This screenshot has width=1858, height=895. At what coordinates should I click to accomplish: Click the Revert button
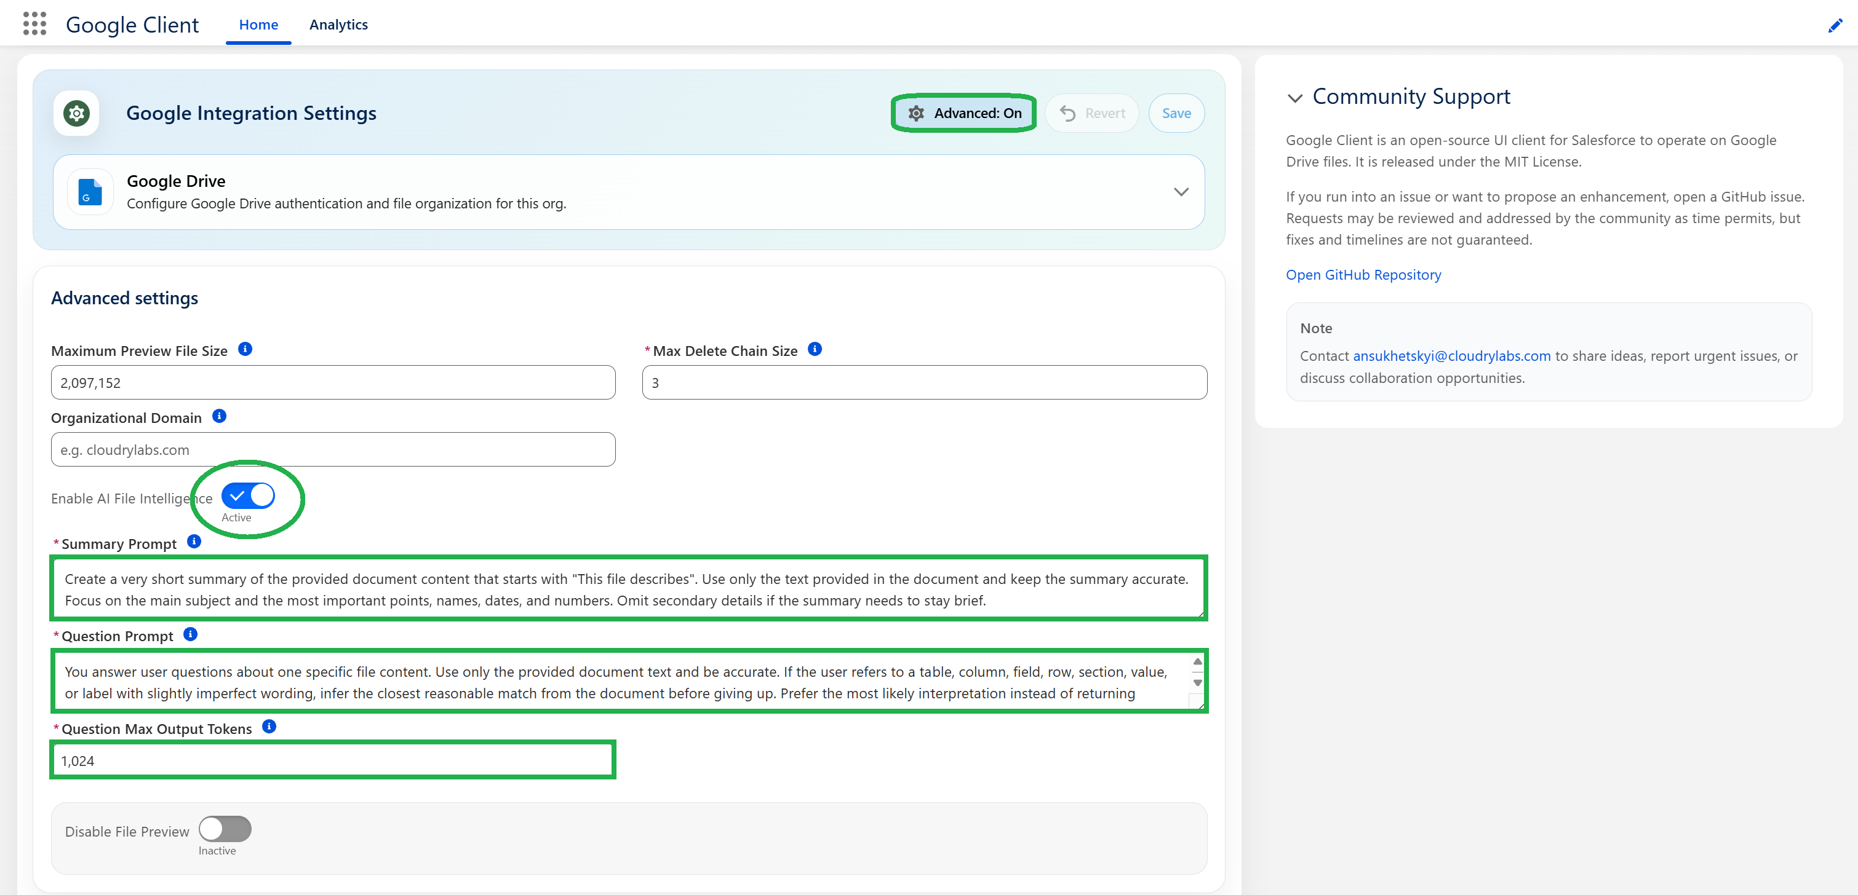pyautogui.click(x=1092, y=113)
